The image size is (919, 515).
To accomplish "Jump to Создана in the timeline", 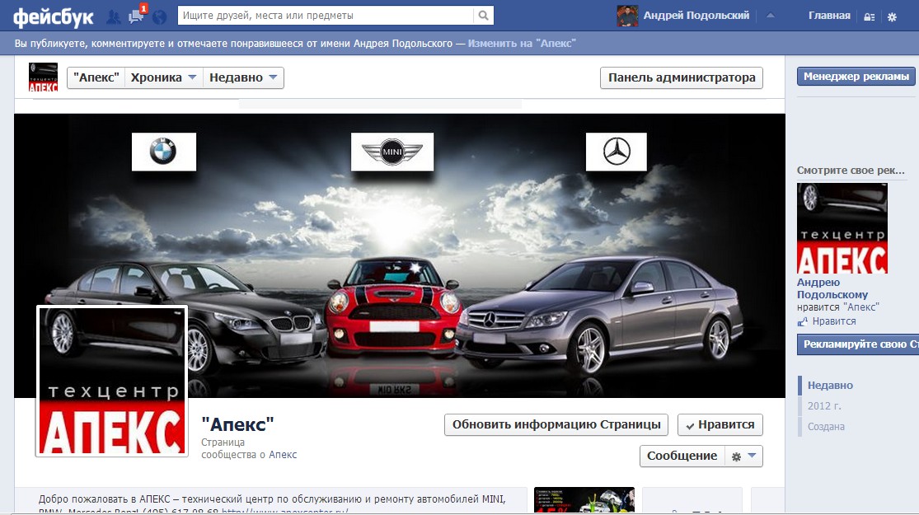I will pos(826,427).
